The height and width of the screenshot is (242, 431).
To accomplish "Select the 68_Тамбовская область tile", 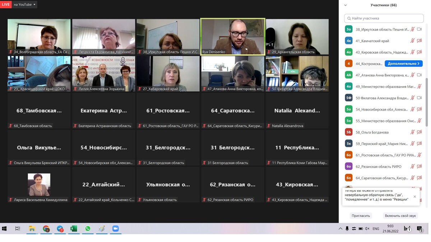I will coord(39,110).
